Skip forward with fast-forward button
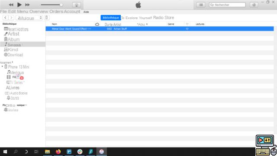 (x=27, y=5)
